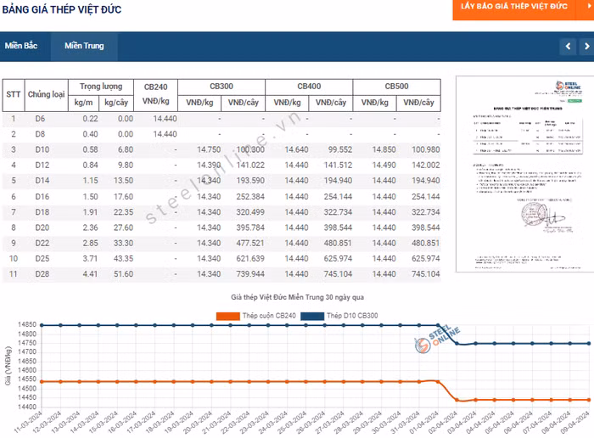
Task: Click the chart title Giá thép Việt Đức Miền Trung
Action: (297, 297)
